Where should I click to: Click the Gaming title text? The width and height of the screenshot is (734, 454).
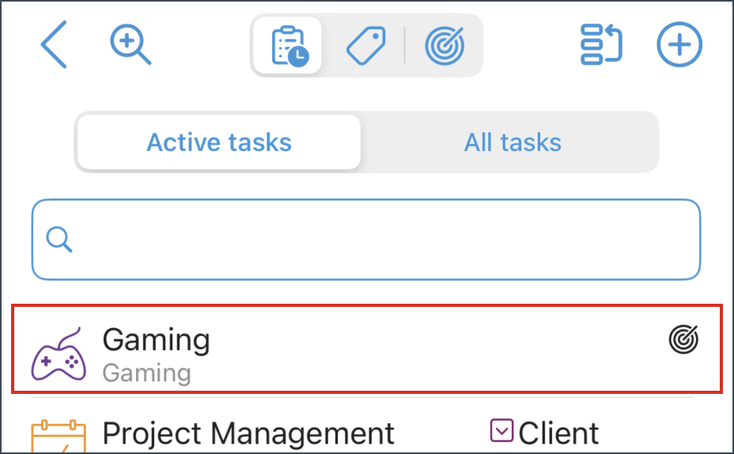point(156,340)
